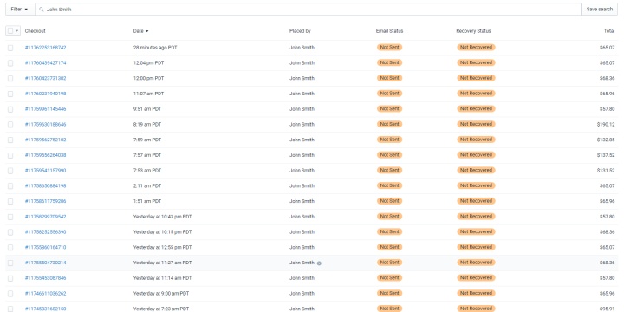Click the magnifier icon in the search bar
The image size is (624, 312).
[42, 10]
